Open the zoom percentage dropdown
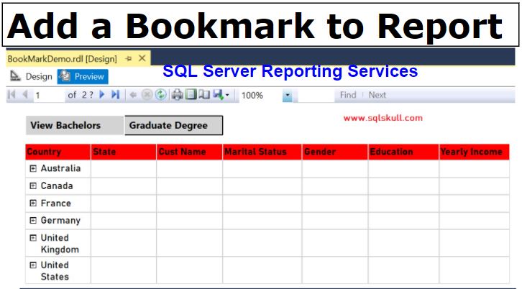The image size is (522, 289). click(x=287, y=96)
